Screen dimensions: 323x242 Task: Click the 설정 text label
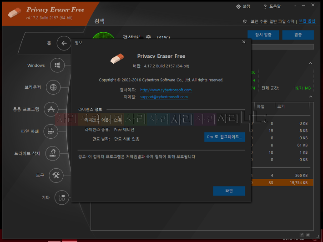(x=246, y=6)
